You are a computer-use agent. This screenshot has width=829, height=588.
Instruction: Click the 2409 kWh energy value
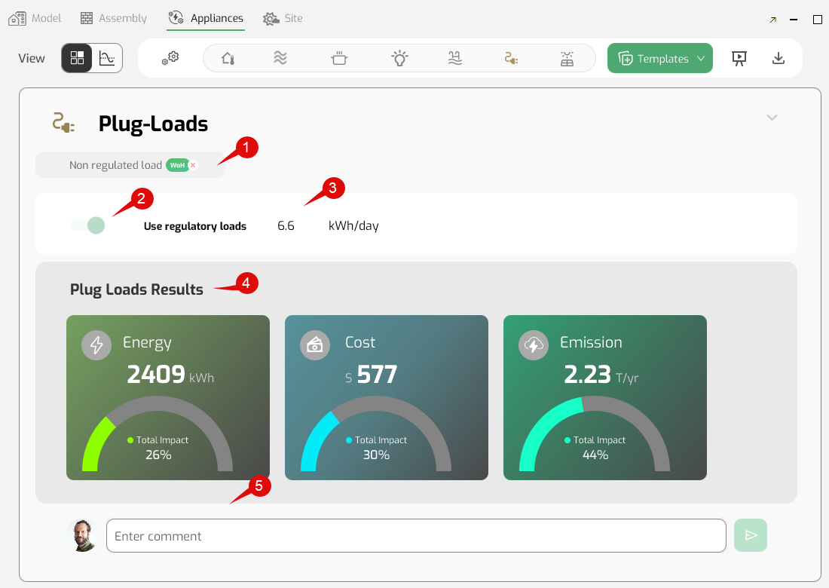170,375
